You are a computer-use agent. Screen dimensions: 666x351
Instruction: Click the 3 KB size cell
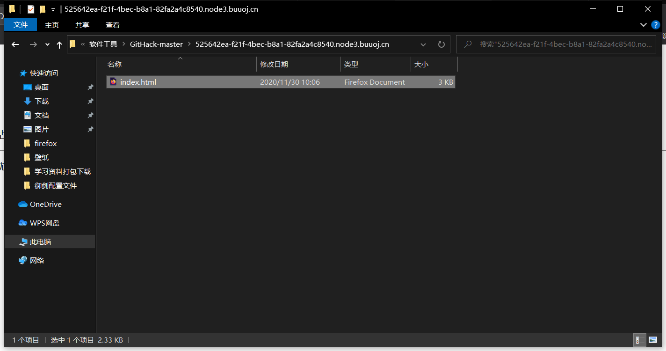coord(446,82)
